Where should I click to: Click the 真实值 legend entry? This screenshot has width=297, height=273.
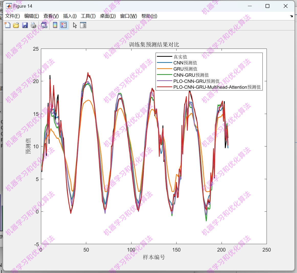180,57
